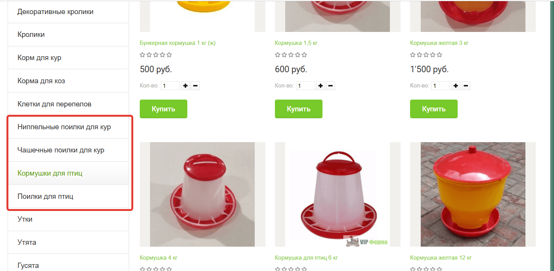Decrease quantity for Кормушка желтая 3 кг
Image resolution: width=554 pixels, height=271 pixels.
466,86
